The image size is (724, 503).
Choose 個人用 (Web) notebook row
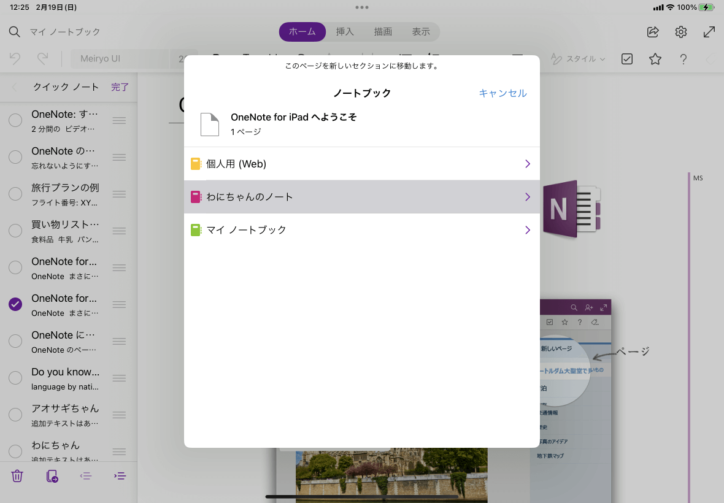[362, 164]
